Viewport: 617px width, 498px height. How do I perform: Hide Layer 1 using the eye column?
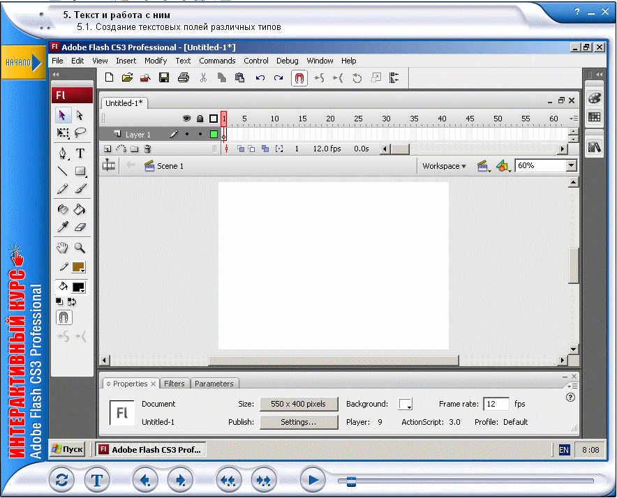(x=186, y=134)
